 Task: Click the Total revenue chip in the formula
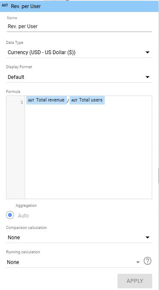click(47, 100)
